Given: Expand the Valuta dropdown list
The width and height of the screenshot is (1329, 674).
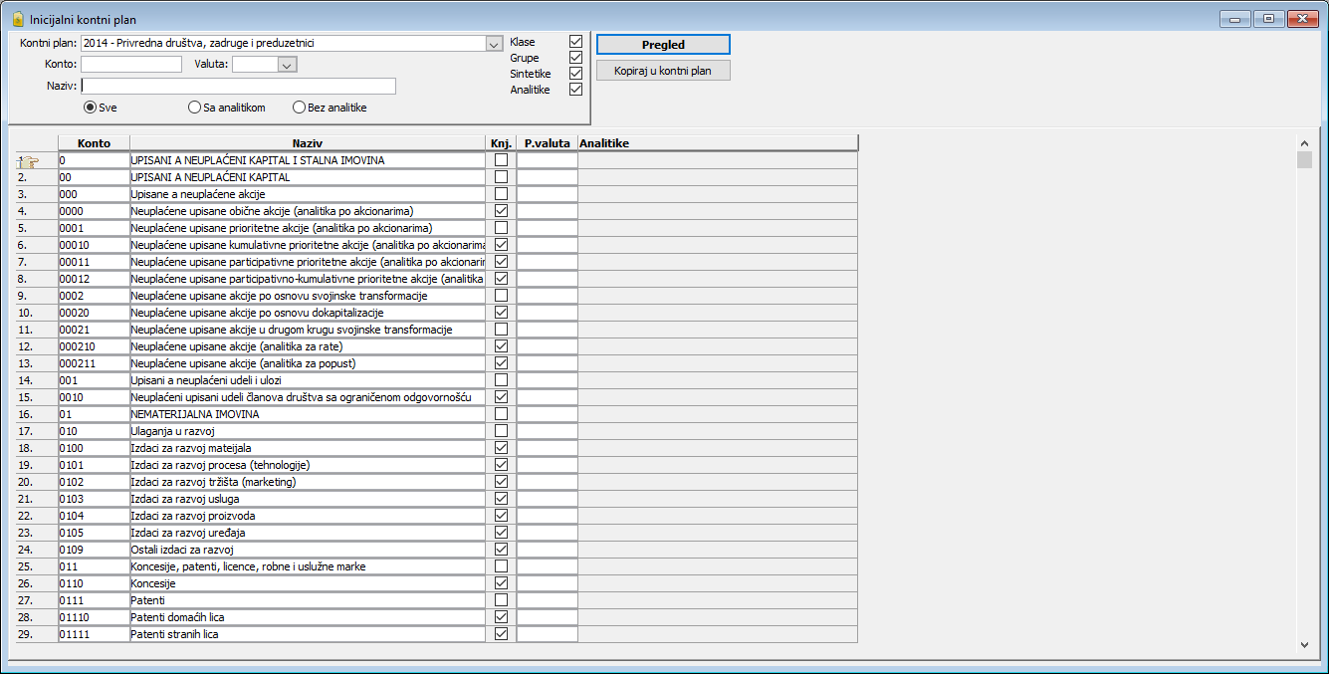Looking at the screenshot, I should tap(287, 65).
